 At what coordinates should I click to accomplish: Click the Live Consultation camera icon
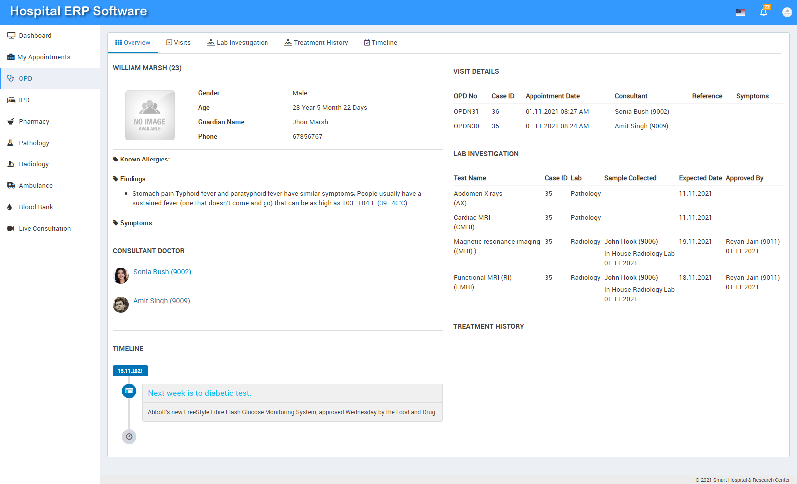tap(11, 228)
